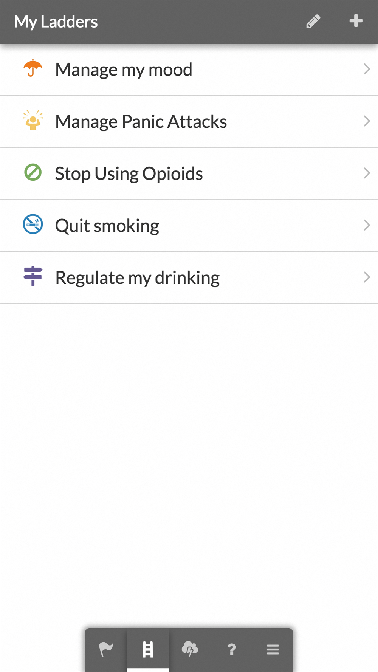This screenshot has height=672, width=378.
Task: Expand chevron for Quit smoking
Action: point(367,225)
